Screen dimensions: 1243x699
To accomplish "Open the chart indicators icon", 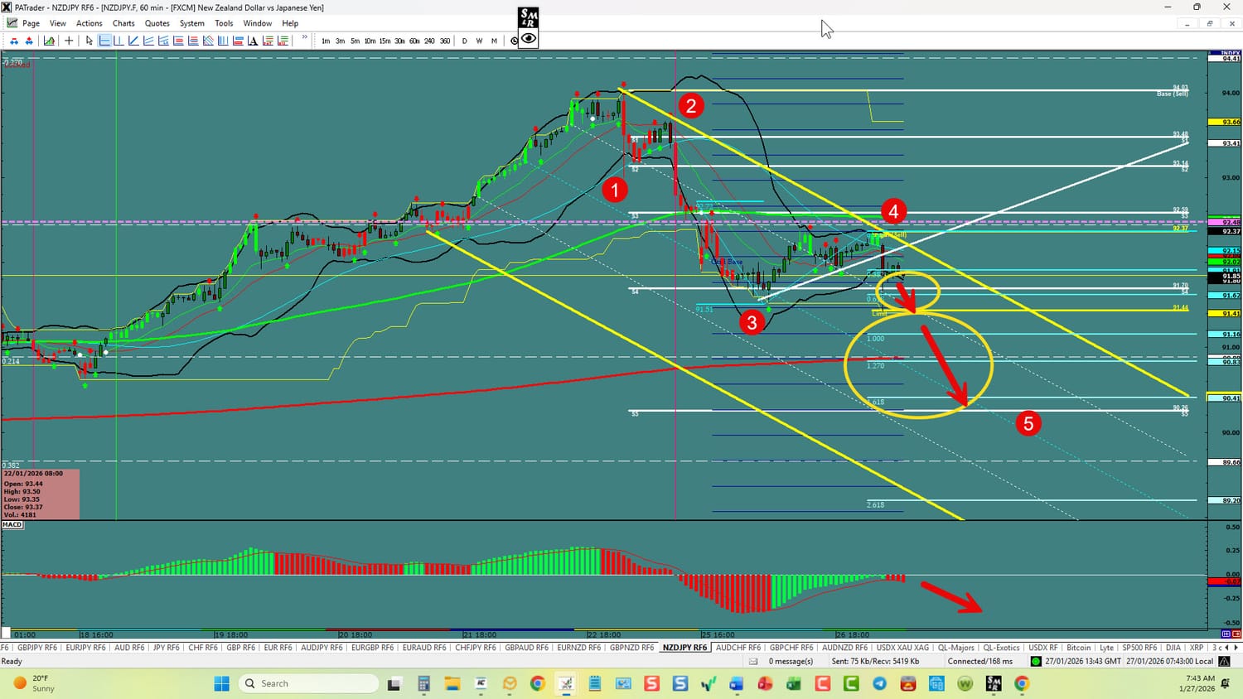I will tap(50, 41).
